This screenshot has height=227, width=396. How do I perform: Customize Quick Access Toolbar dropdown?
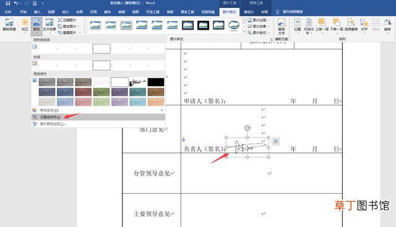point(43,3)
